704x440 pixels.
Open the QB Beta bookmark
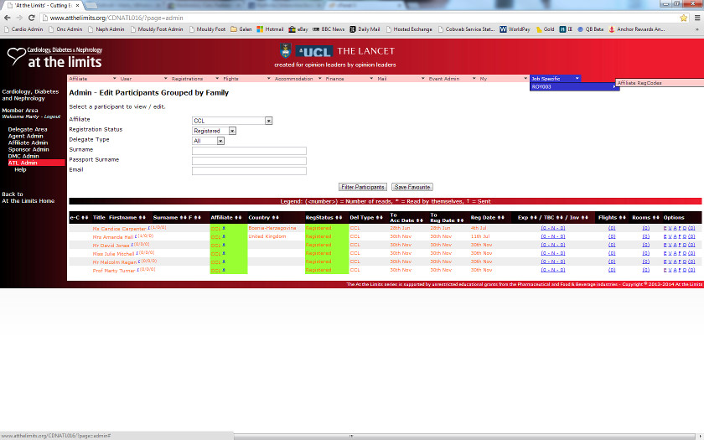(590, 29)
